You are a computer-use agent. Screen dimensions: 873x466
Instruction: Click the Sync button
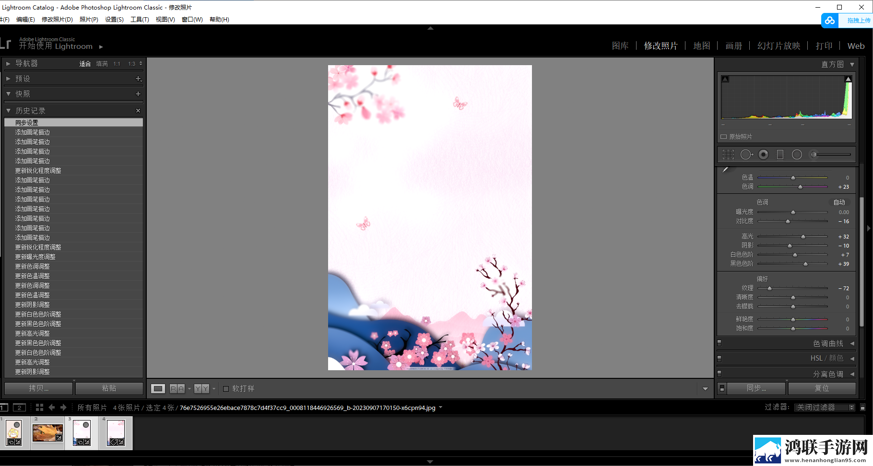tap(756, 388)
